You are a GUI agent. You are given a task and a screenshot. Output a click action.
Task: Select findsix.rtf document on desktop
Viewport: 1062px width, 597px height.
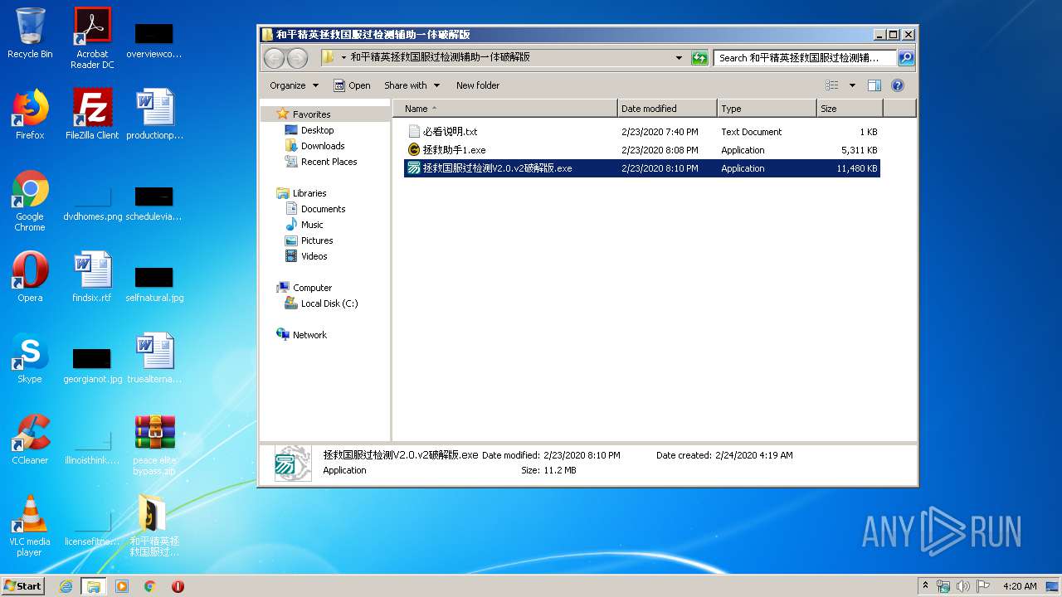92,277
